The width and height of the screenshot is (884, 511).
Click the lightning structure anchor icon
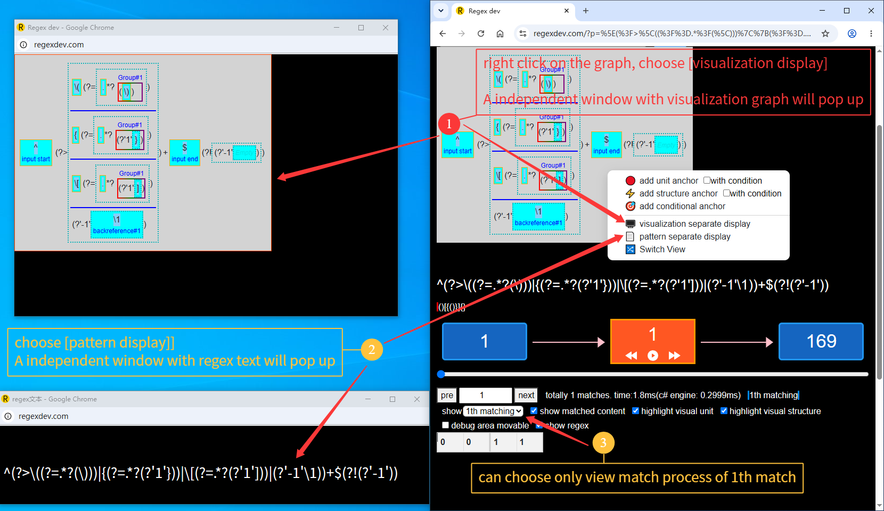pos(631,194)
